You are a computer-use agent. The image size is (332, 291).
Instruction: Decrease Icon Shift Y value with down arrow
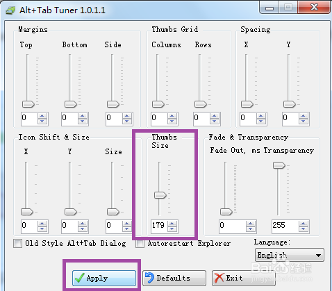[x=83, y=228]
